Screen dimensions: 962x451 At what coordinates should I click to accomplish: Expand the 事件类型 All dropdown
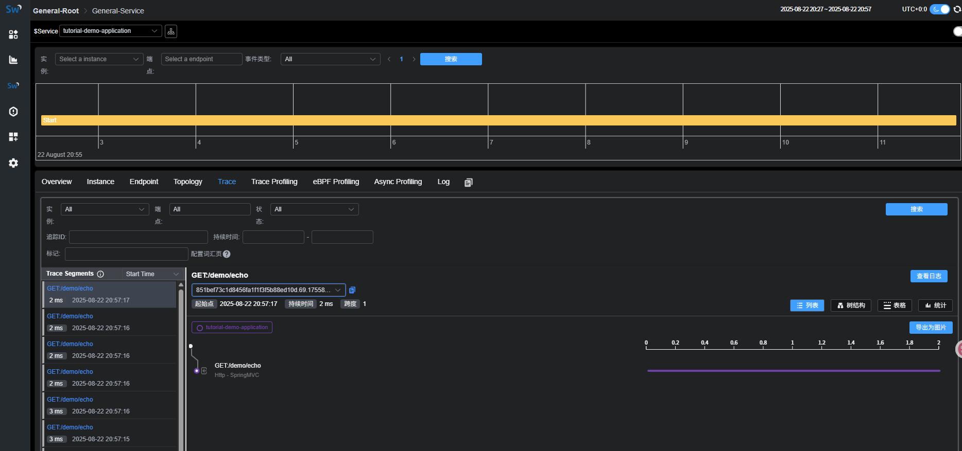[330, 59]
